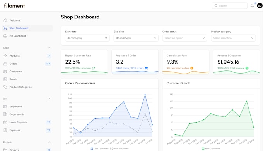Open Departments page link
The image size is (263, 151).
pyautogui.click(x=27, y=114)
